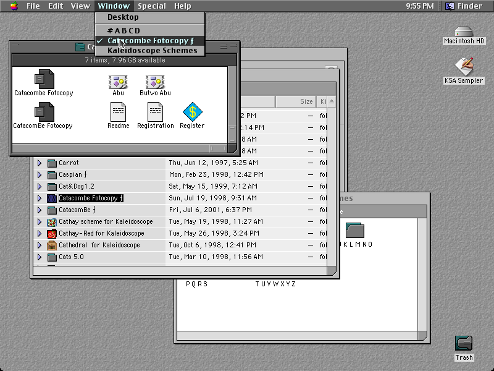The width and height of the screenshot is (494, 371).
Task: Open the View menu
Action: pyautogui.click(x=80, y=6)
